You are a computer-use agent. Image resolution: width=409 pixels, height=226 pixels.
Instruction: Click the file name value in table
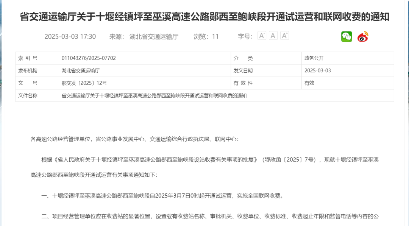pos(154,96)
